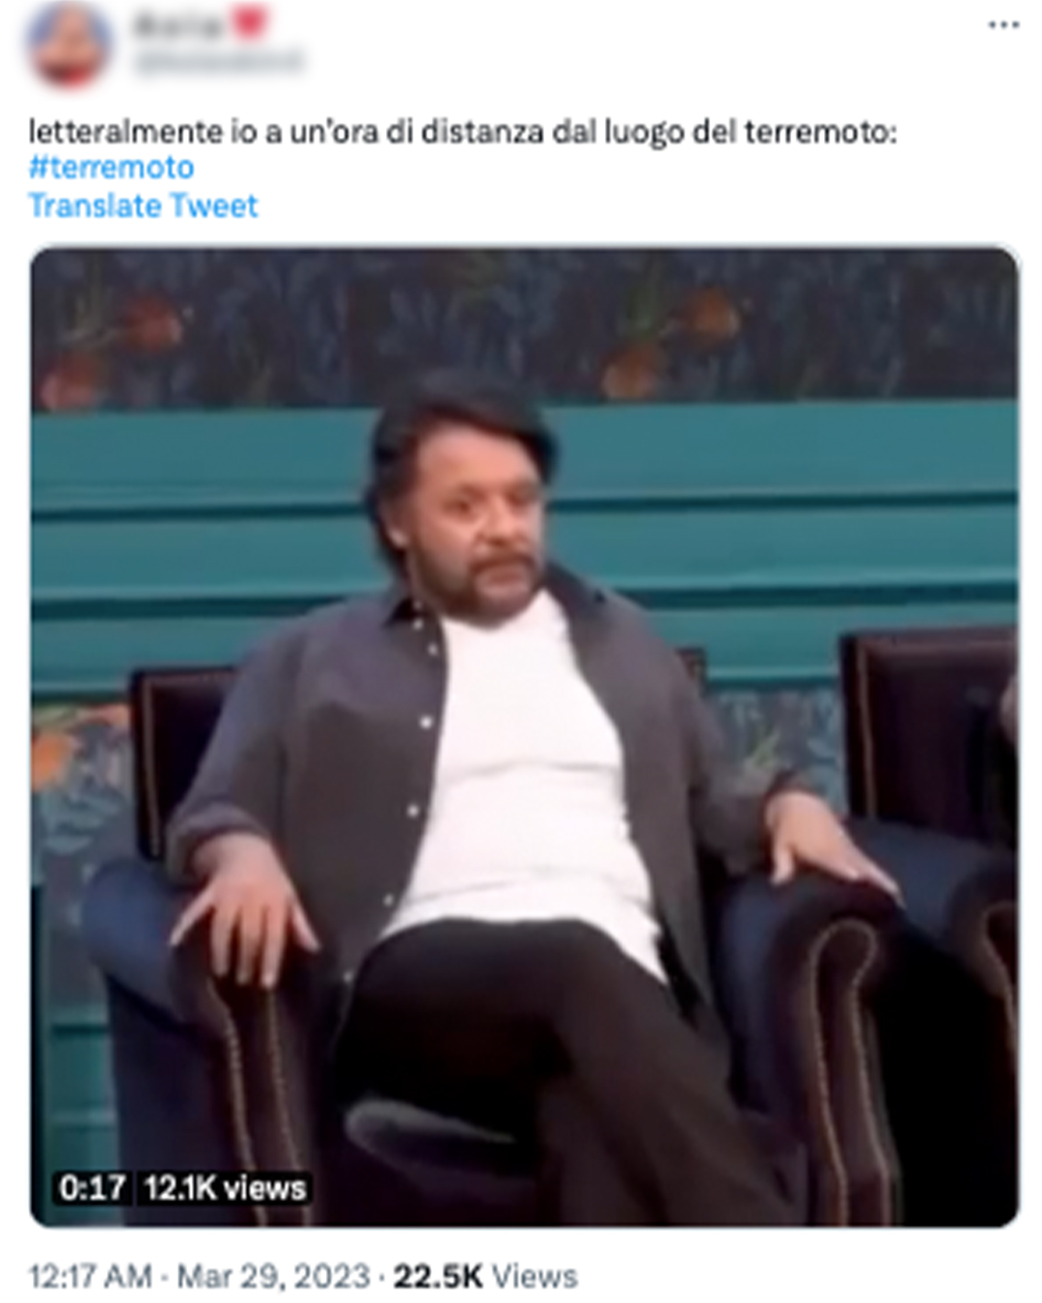Viewport: 1042px width, 1303px height.
Task: Click the Mar 29, 2023 date
Action: [273, 1276]
